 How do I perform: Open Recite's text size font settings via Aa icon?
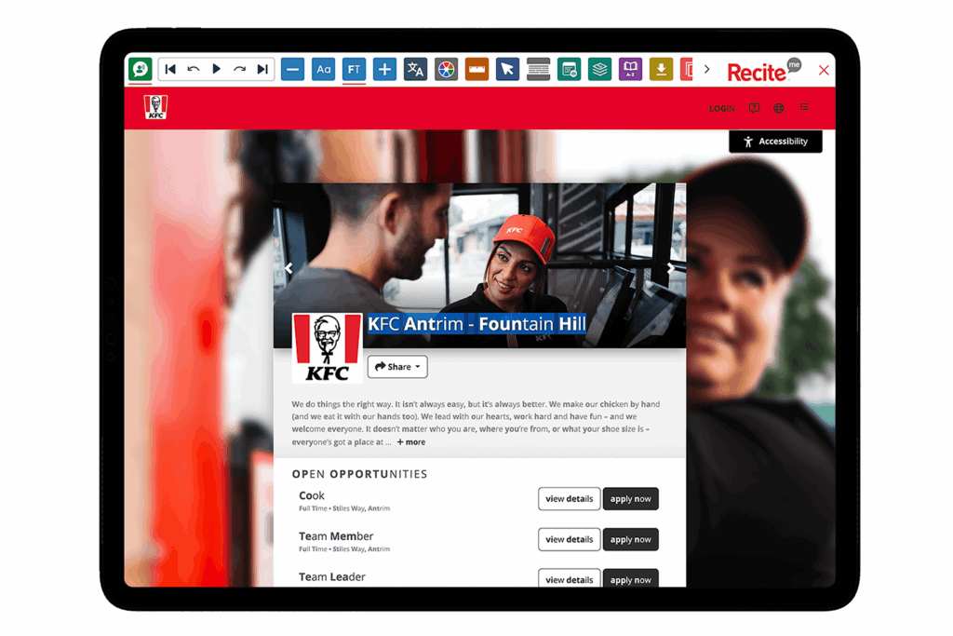[323, 69]
